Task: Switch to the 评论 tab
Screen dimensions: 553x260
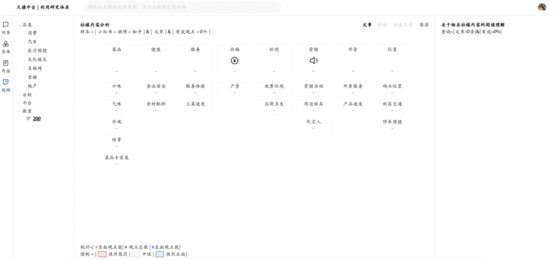Action: tap(381, 25)
